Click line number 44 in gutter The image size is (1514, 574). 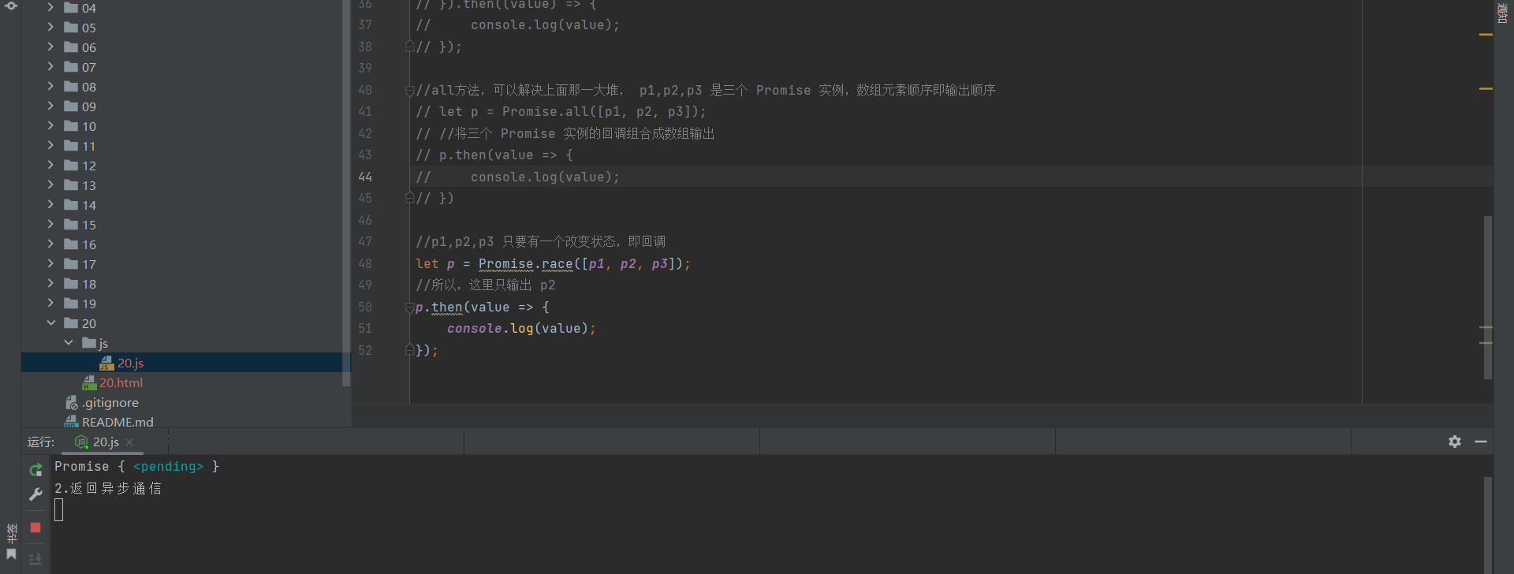pos(365,177)
